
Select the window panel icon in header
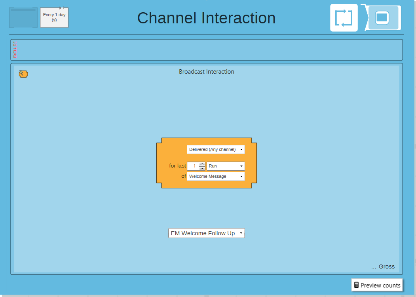pyautogui.click(x=382, y=18)
